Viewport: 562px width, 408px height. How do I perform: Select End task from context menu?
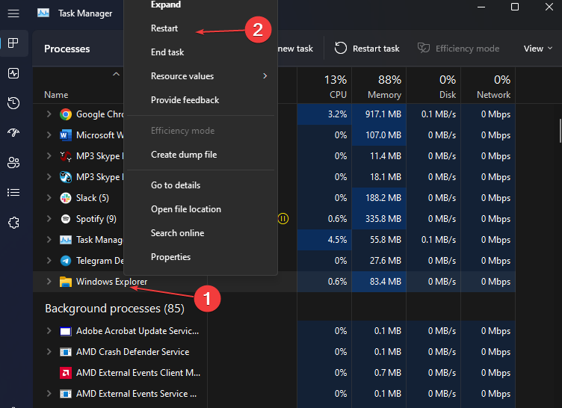(167, 52)
